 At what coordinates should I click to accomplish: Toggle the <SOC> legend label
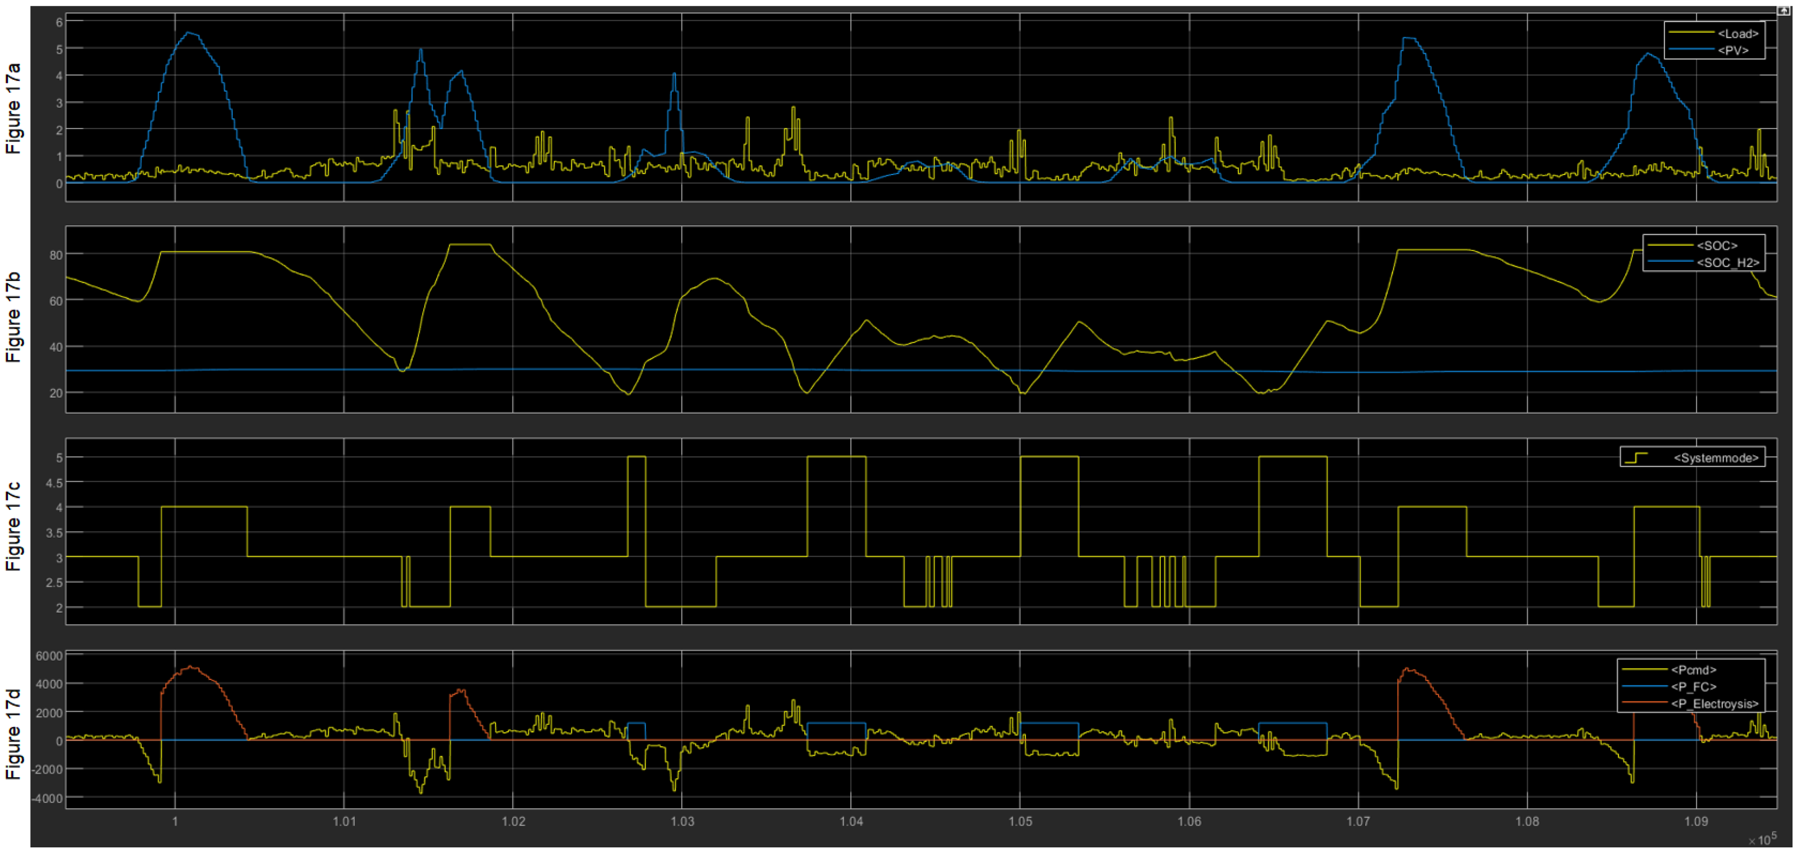click(x=1717, y=246)
